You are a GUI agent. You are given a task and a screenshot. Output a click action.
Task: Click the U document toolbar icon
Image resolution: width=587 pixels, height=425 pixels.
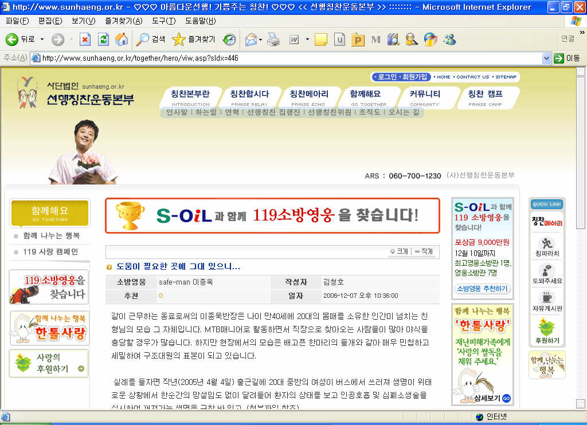coord(339,40)
